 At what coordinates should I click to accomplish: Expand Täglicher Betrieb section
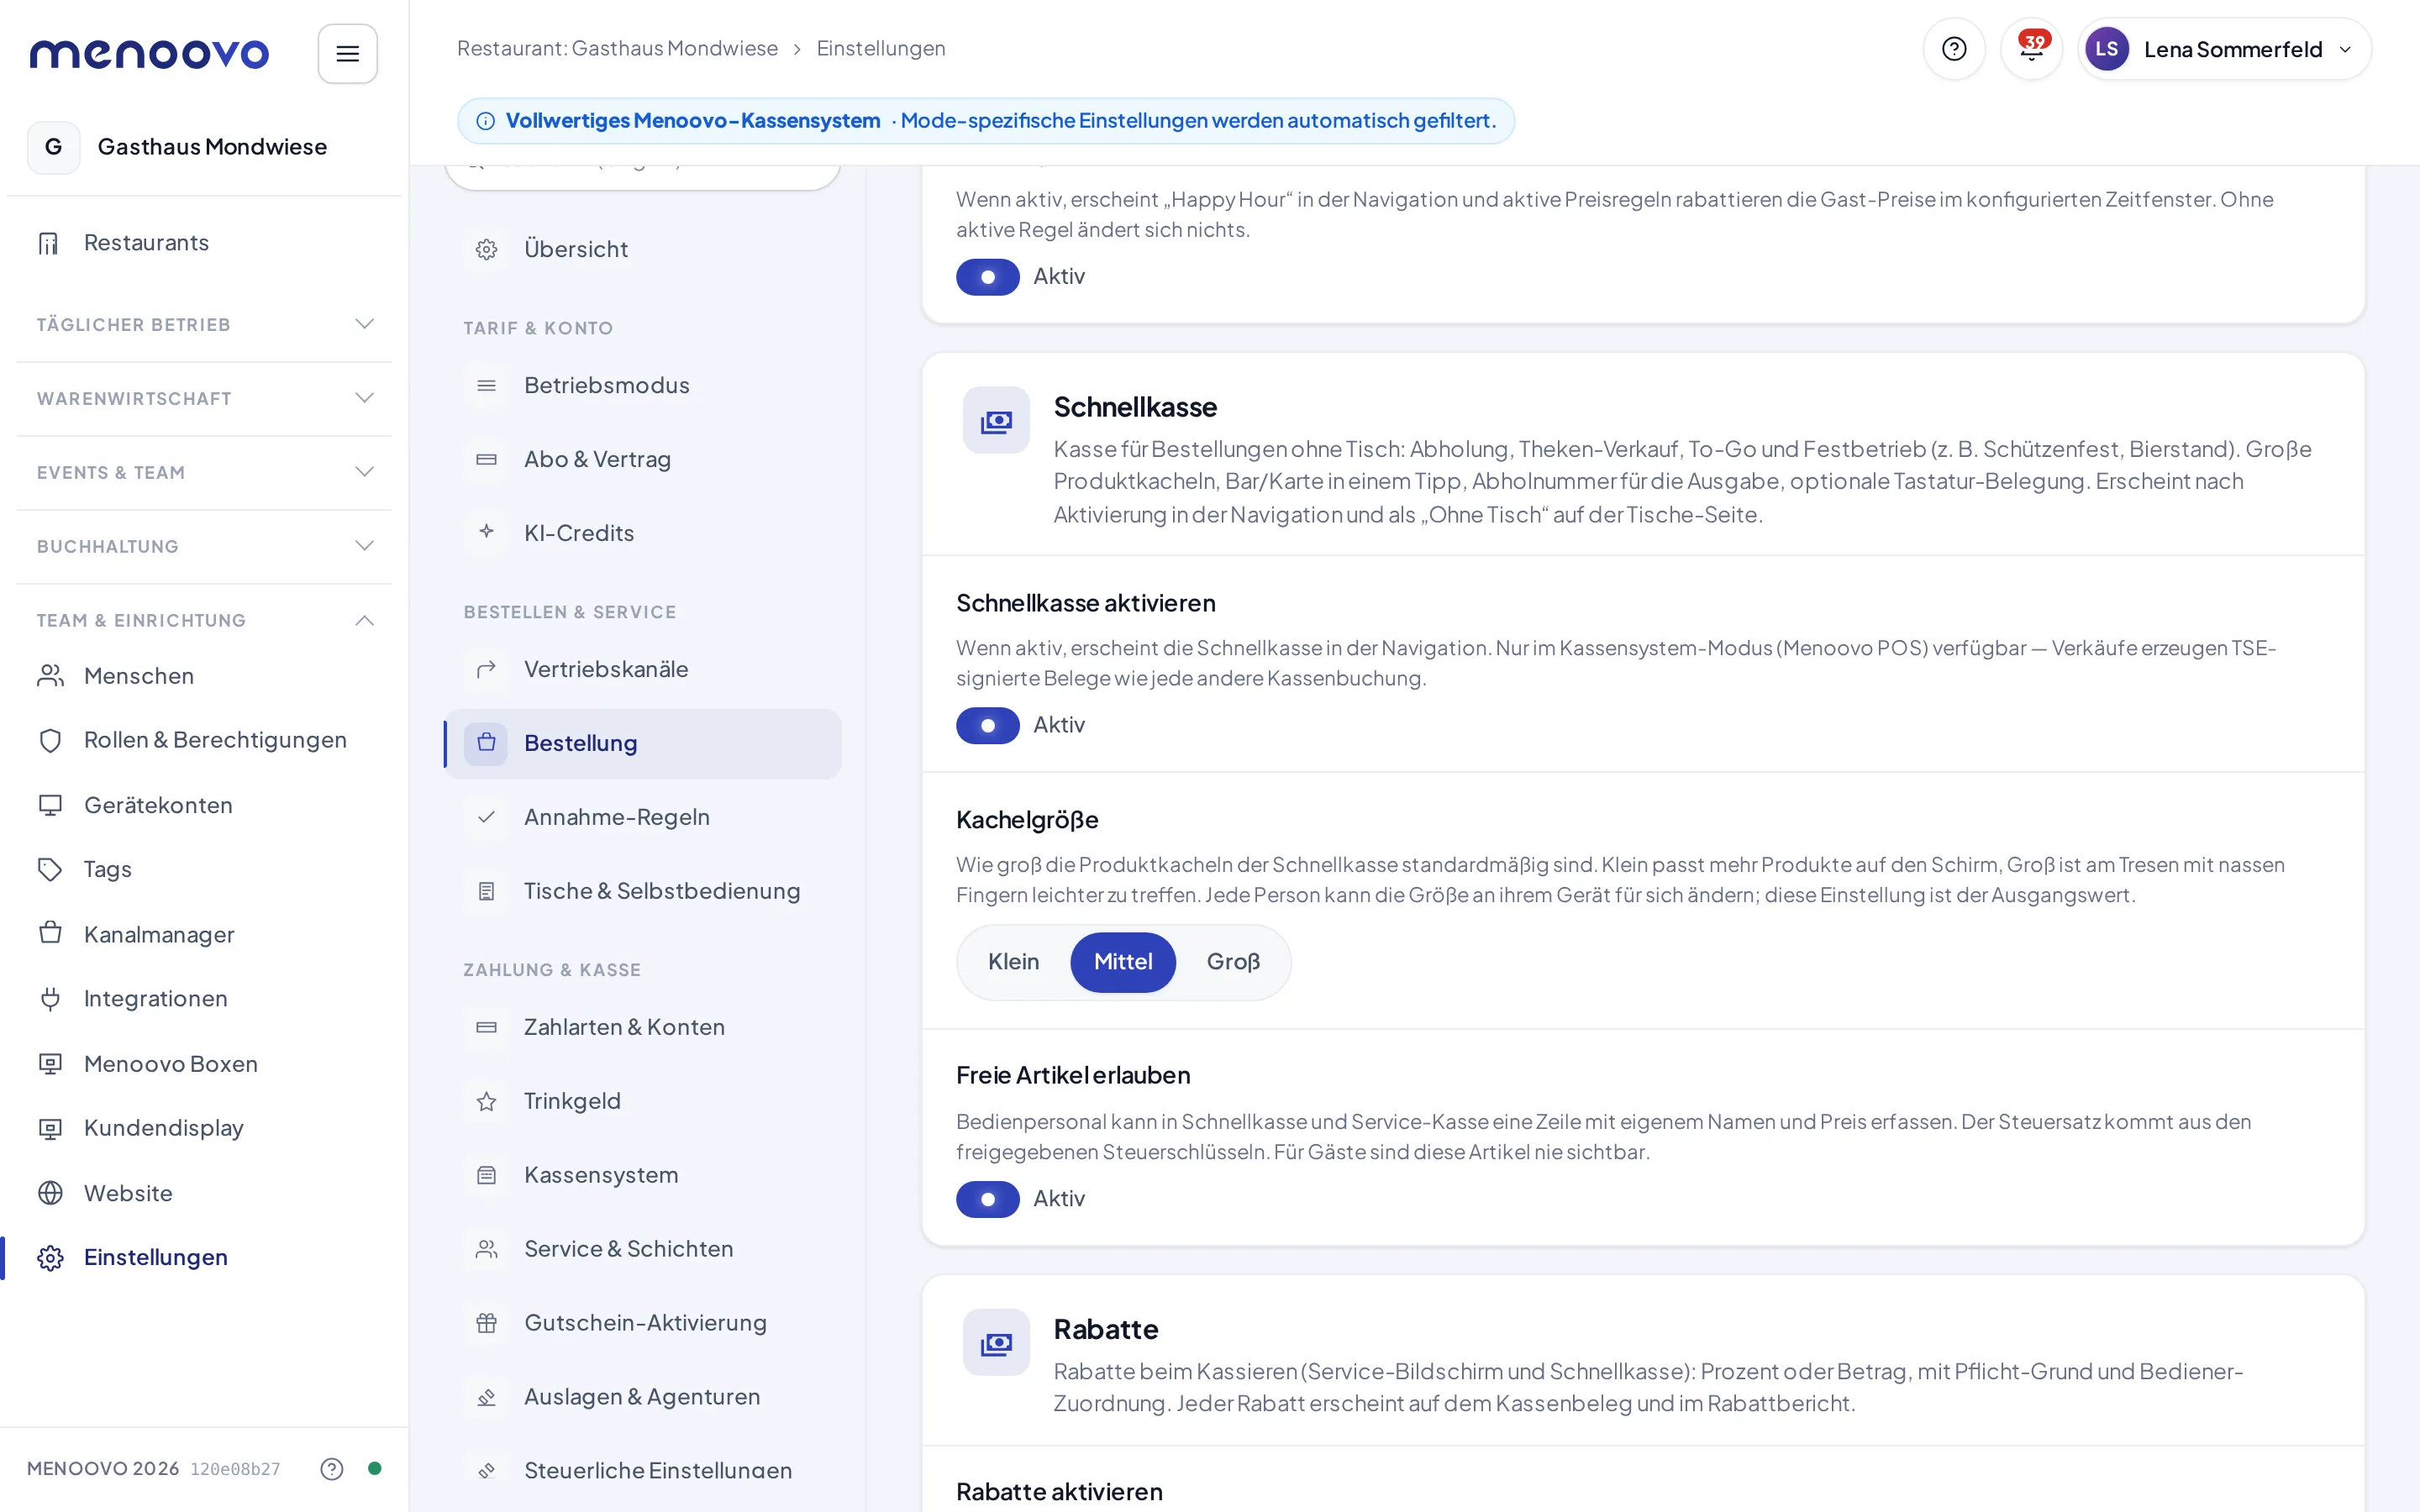[x=204, y=324]
